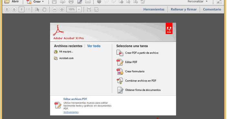This screenshot has height=119, width=227.
Task: Open the Rellenar y firmar panel
Action: coord(184,9)
